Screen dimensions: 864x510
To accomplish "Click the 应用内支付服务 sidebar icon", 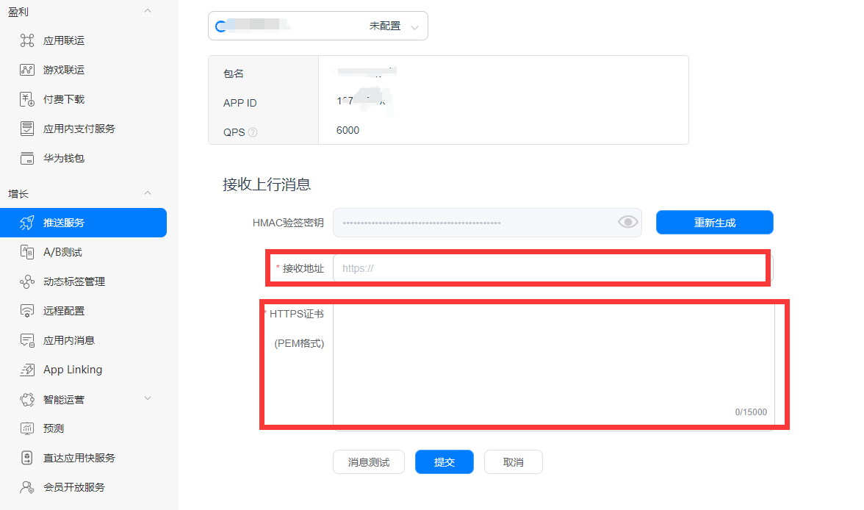I will [x=27, y=129].
